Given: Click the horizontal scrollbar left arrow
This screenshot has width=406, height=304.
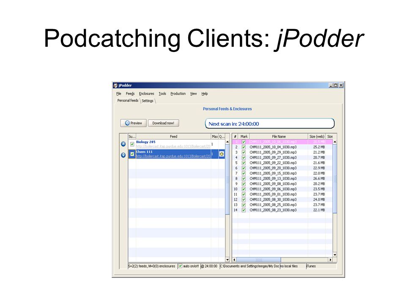Looking at the screenshot, I should click(234, 260).
